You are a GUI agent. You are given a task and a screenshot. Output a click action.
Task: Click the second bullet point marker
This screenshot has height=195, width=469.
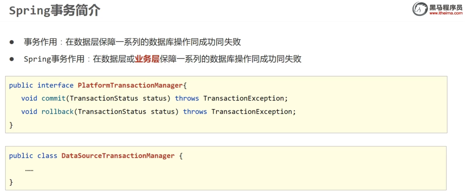(x=12, y=59)
